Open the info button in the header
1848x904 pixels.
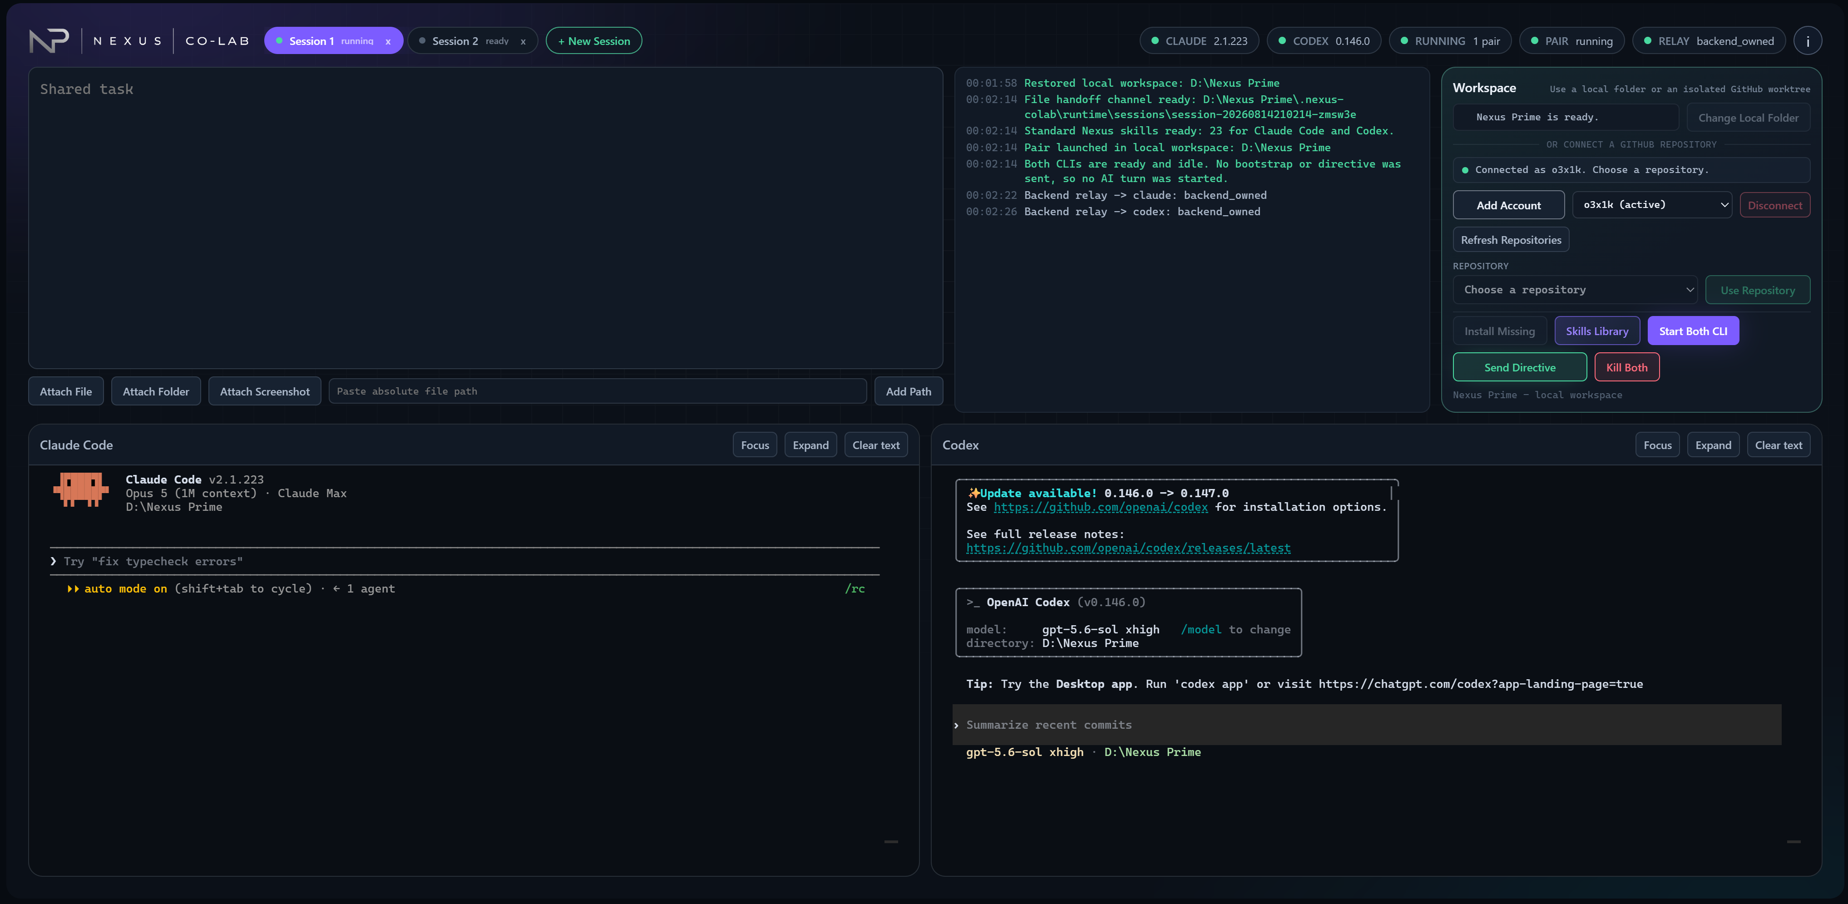[x=1807, y=41]
